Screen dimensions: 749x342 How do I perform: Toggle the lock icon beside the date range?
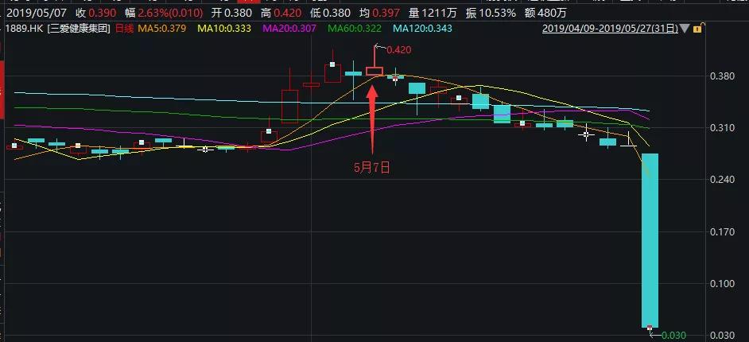pyautogui.click(x=697, y=29)
